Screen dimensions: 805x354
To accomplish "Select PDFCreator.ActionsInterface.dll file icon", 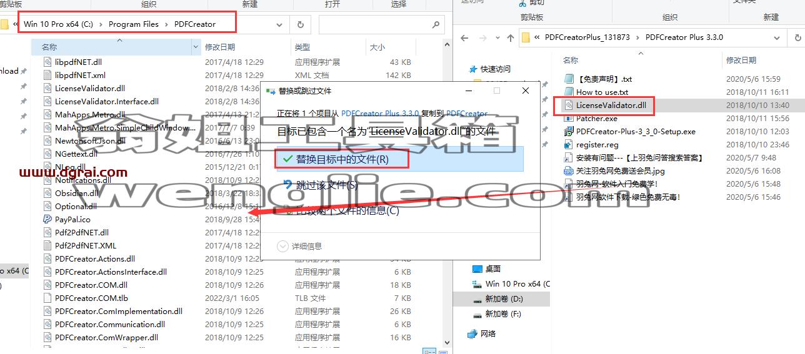I will pos(48,272).
